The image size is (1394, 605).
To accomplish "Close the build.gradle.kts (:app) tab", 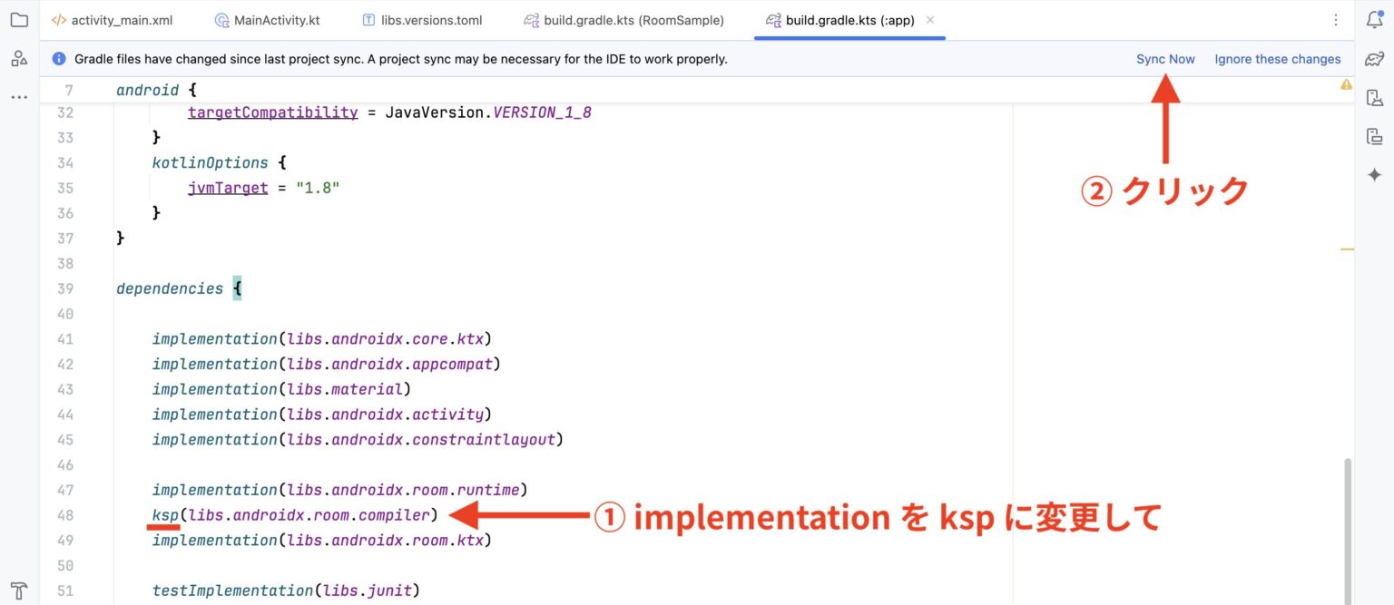I will (930, 20).
